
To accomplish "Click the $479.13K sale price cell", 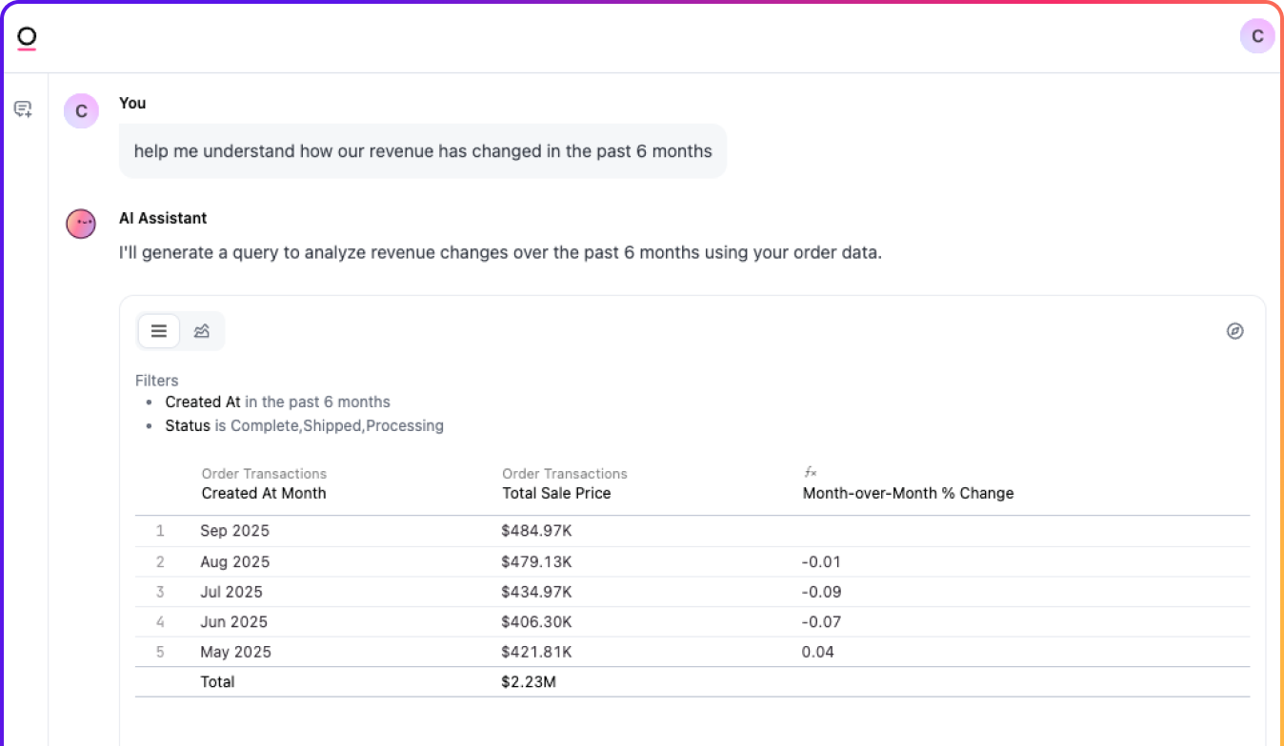I will (536, 561).
